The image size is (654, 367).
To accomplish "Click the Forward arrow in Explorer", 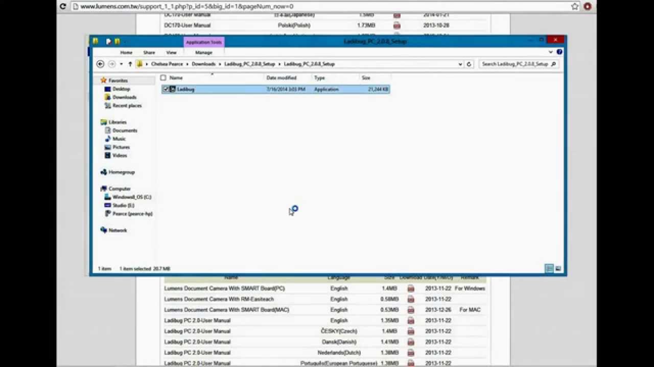I will tap(111, 64).
